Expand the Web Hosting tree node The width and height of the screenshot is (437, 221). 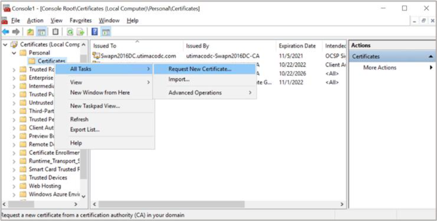pos(13,186)
